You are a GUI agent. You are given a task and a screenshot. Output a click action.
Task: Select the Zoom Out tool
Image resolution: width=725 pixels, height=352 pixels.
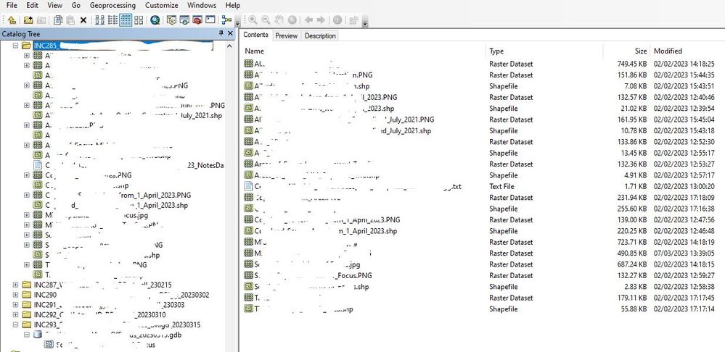(x=266, y=20)
